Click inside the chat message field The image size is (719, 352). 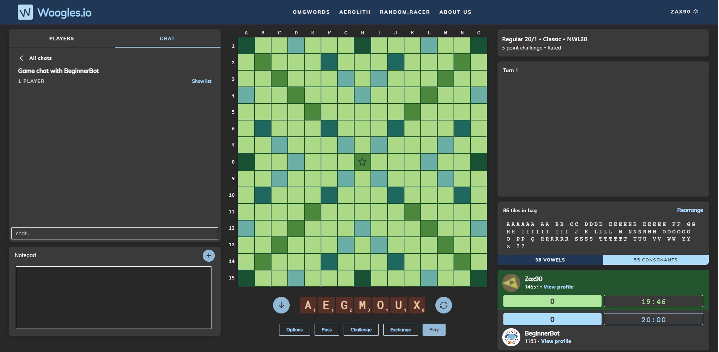(114, 233)
